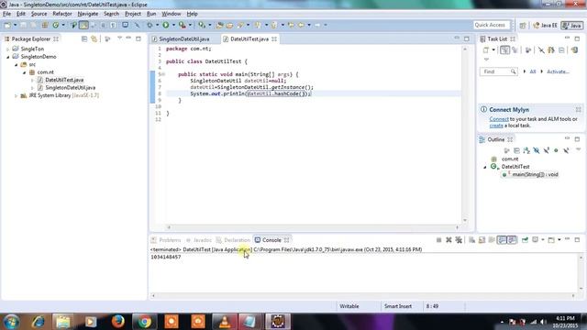Open the Refactor menu
Viewport: 587px width, 330px height.
62,14
